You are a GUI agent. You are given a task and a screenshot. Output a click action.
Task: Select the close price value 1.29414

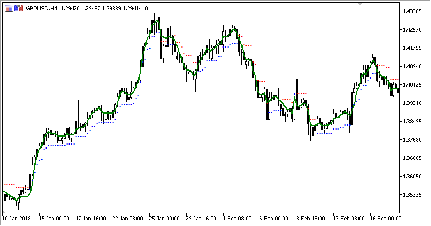(x=132, y=9)
